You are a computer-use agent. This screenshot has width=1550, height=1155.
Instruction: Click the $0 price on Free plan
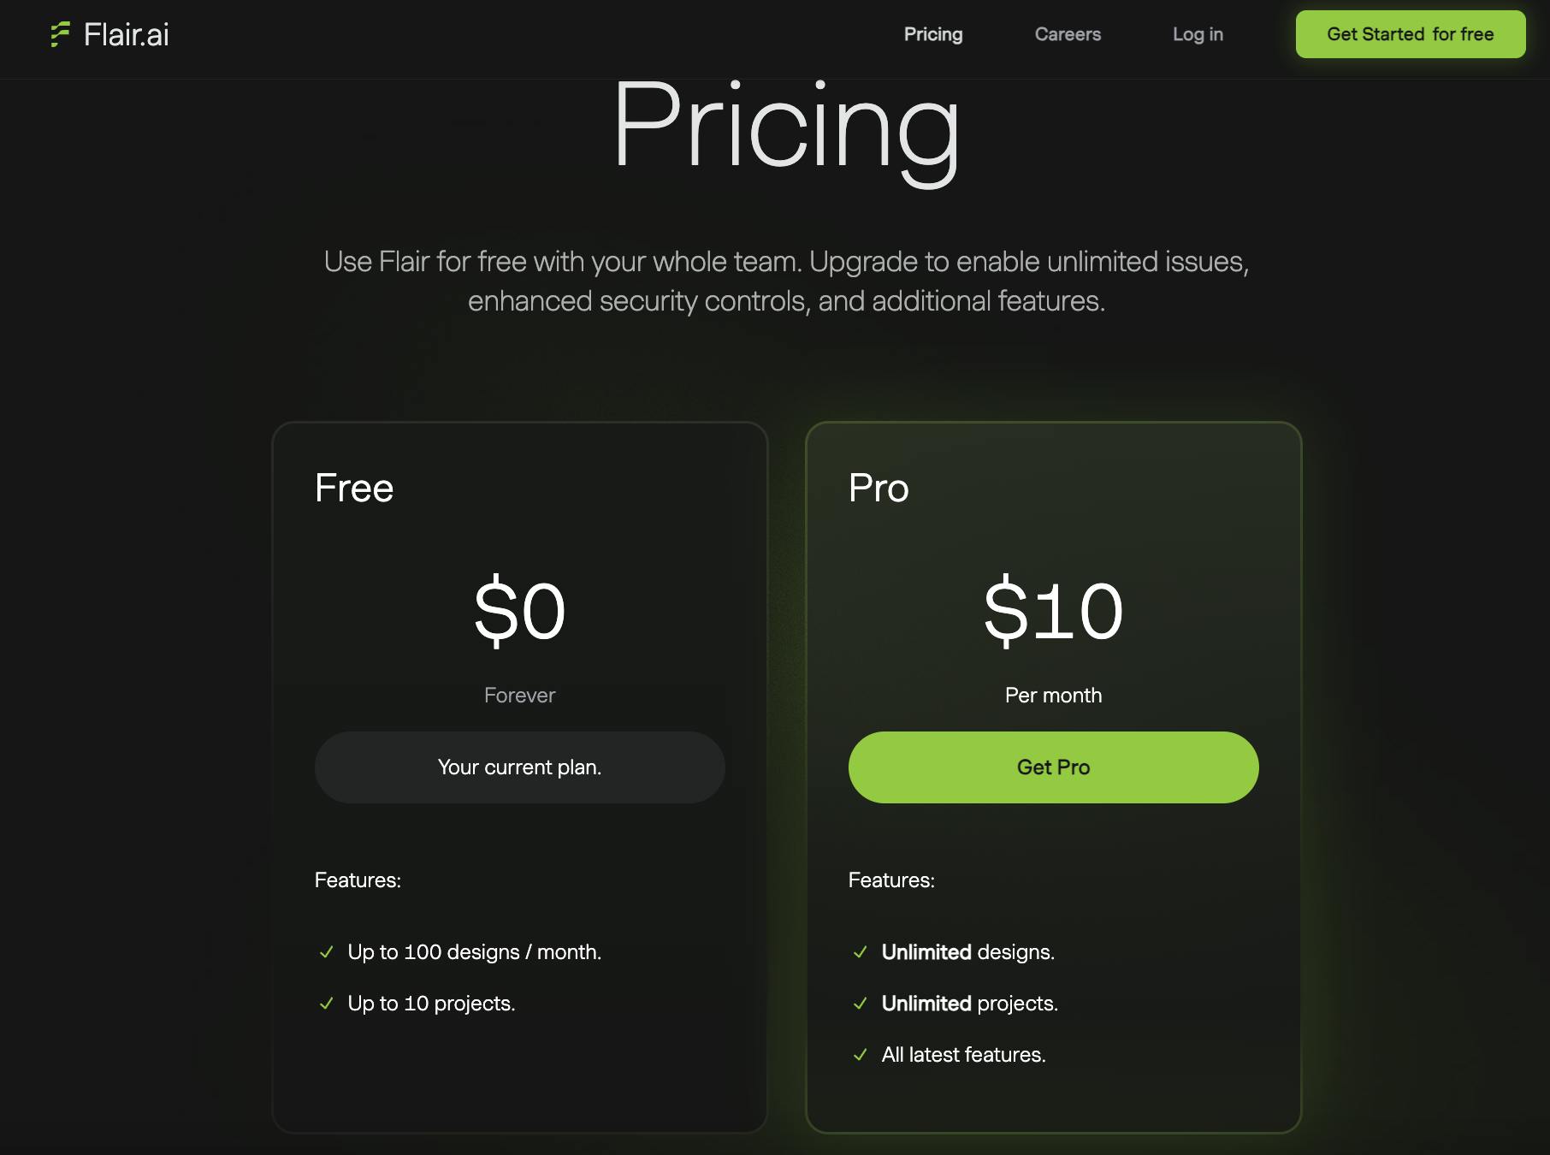(x=519, y=611)
